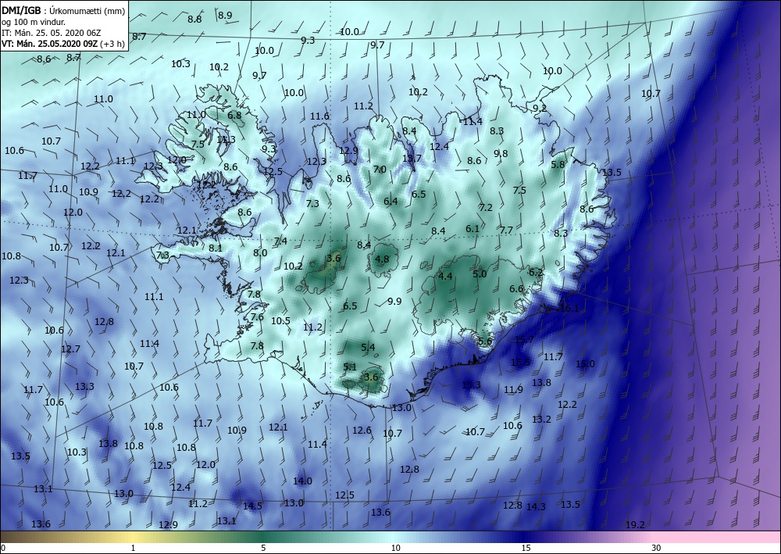This screenshot has height=554, width=781.
Task: Click the 12.7 value in the southwest sea
Action: point(71,349)
